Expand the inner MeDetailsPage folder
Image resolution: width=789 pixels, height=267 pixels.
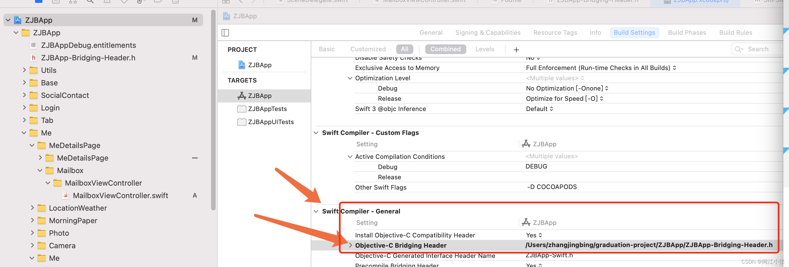click(x=40, y=158)
